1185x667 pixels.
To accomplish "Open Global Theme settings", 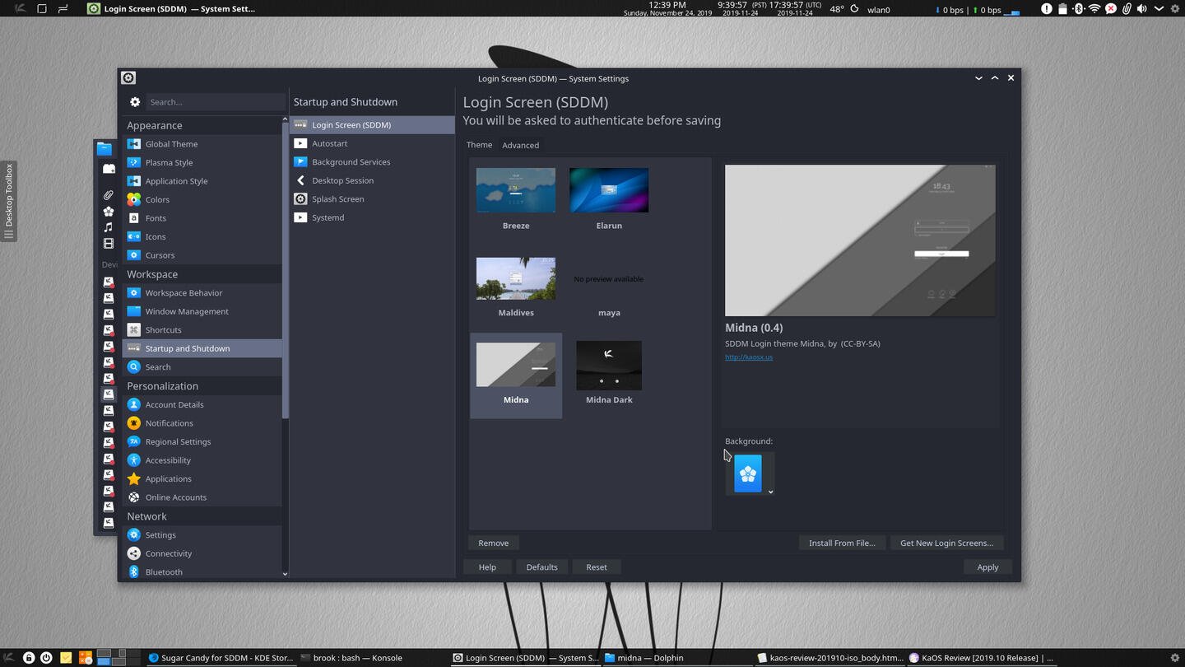I will (x=202, y=144).
